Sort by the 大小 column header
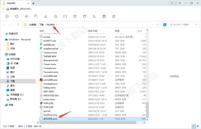The image size is (201, 129). [140, 31]
